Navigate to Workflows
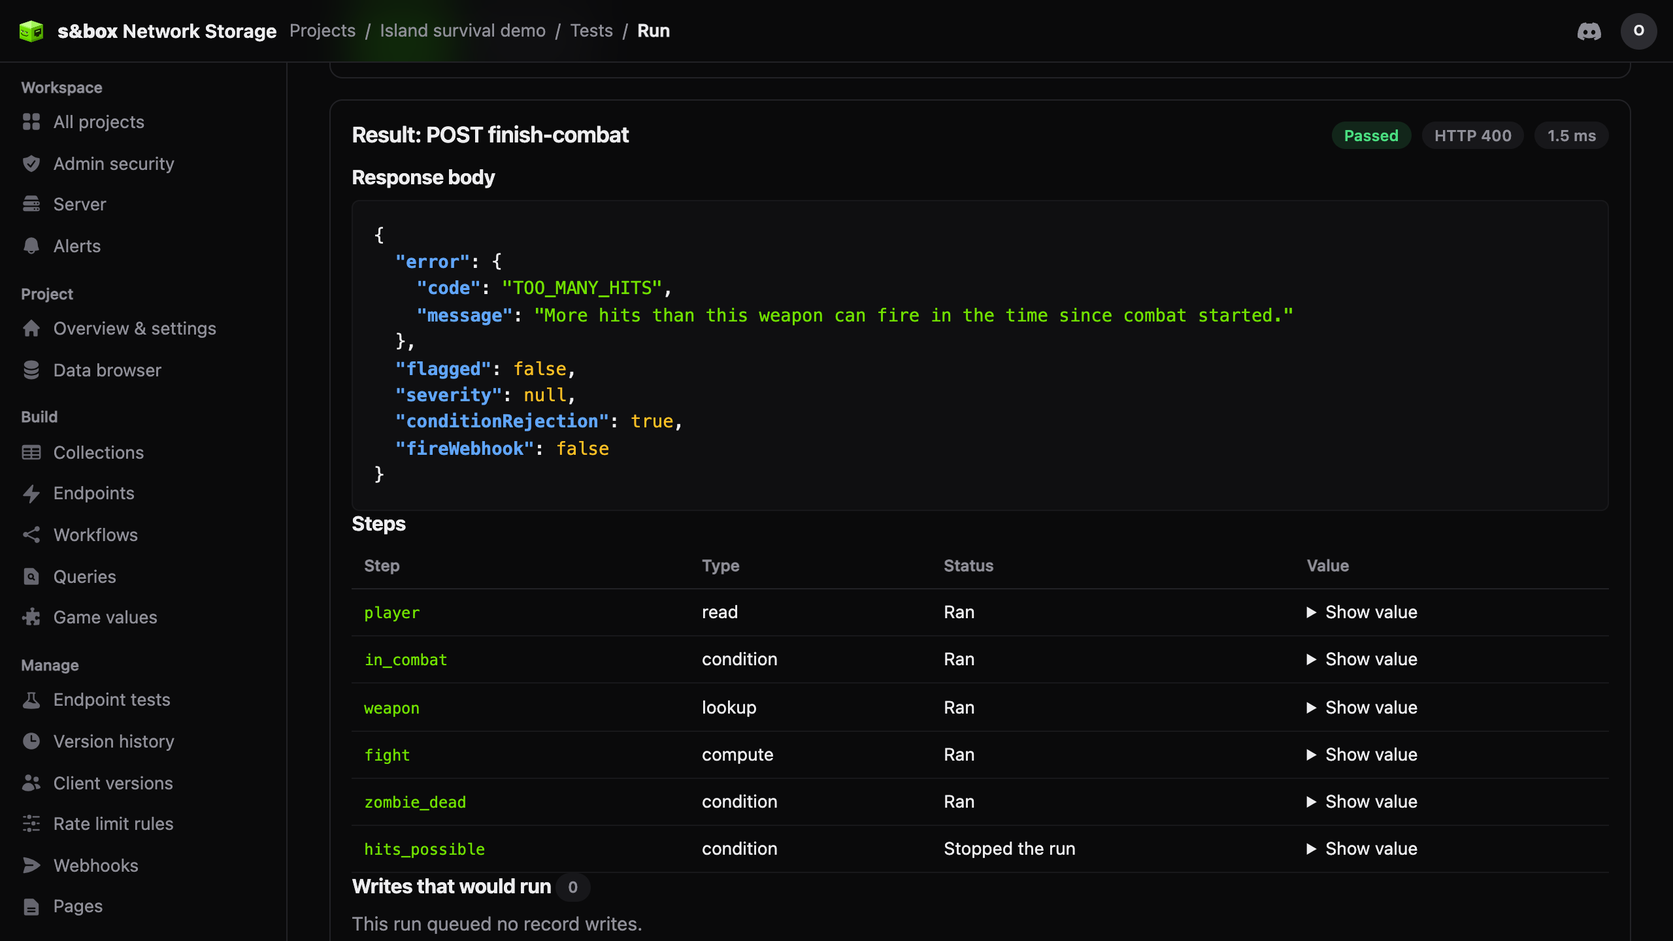The width and height of the screenshot is (1673, 941). point(95,535)
